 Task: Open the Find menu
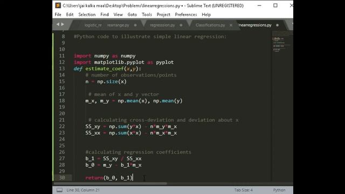[x=105, y=15]
